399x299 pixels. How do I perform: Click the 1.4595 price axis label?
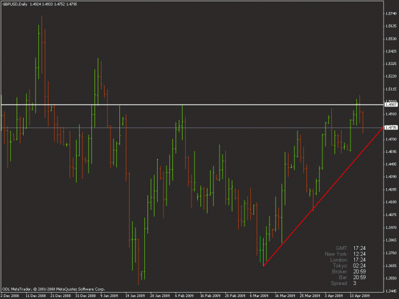[x=391, y=152]
